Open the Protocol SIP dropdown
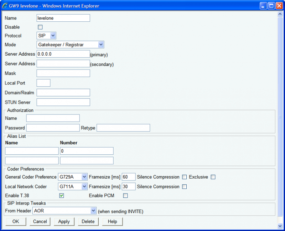The height and width of the screenshot is (231, 285). 46,36
